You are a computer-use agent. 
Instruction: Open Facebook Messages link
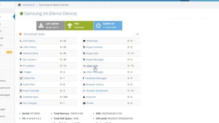point(96,78)
